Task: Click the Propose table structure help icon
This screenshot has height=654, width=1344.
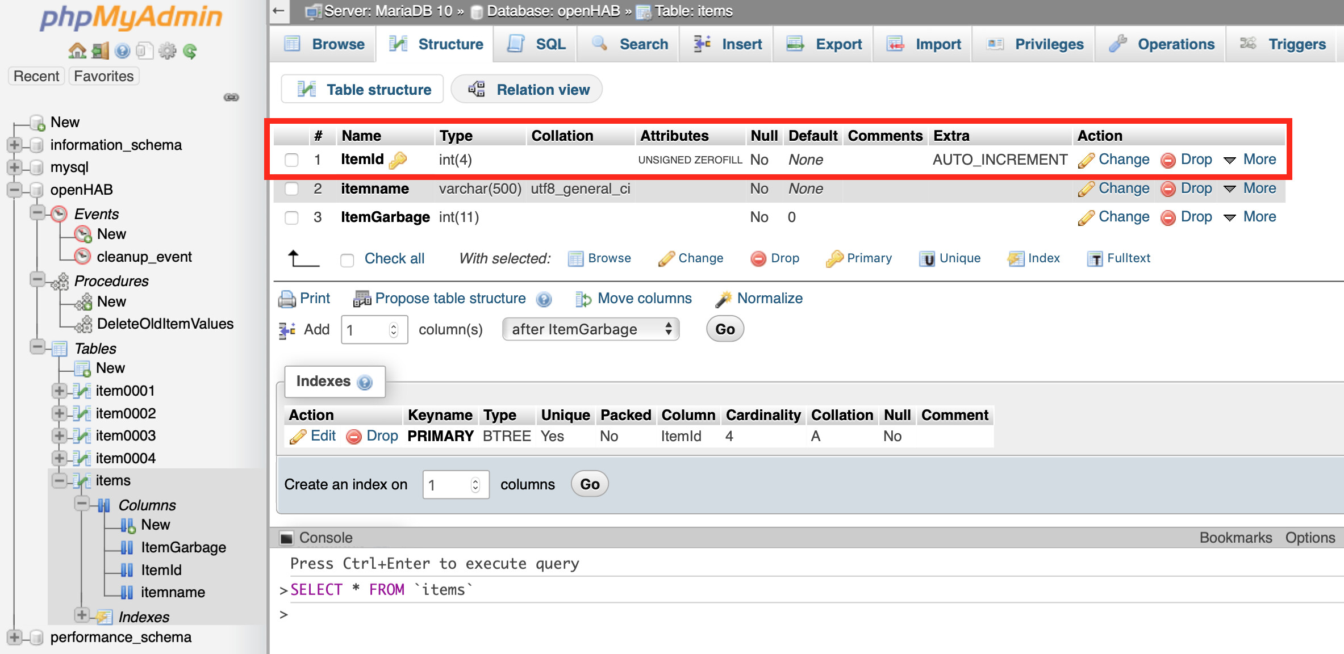Action: coord(544,299)
